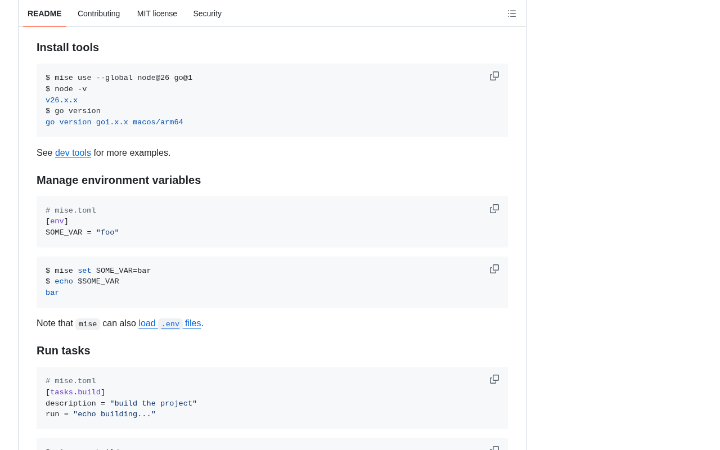Follow the dev tools link
The image size is (720, 450).
click(73, 153)
